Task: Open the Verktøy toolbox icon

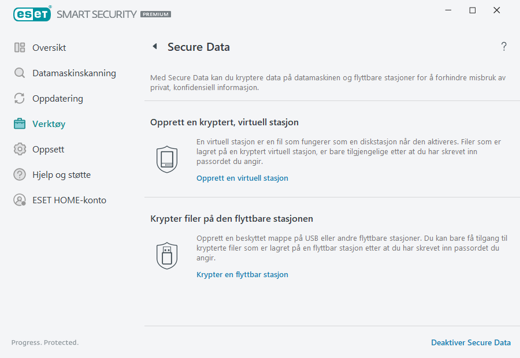Action: click(x=20, y=124)
